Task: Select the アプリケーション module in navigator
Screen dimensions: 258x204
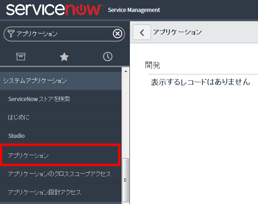Action: coord(60,155)
